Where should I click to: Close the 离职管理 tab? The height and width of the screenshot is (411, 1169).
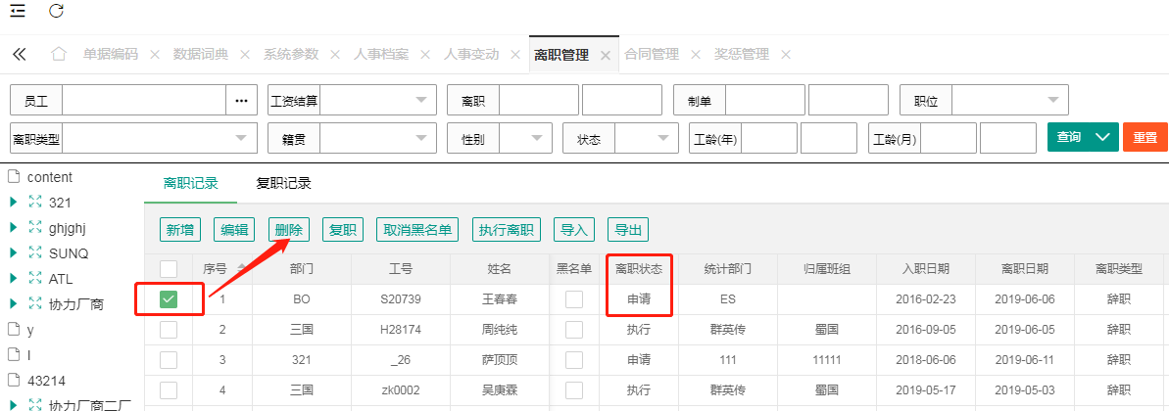606,55
